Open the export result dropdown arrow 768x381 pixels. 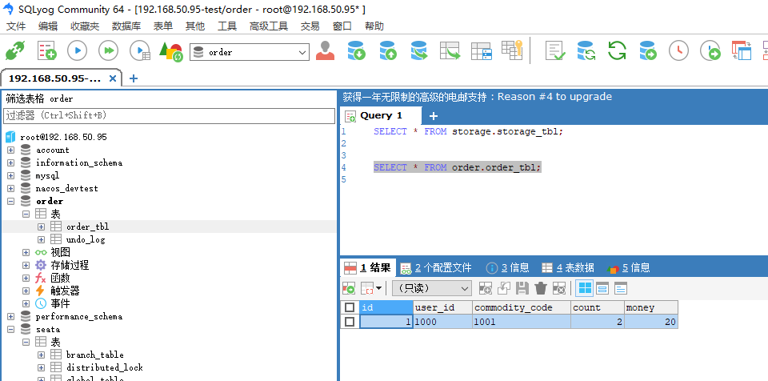(379, 288)
